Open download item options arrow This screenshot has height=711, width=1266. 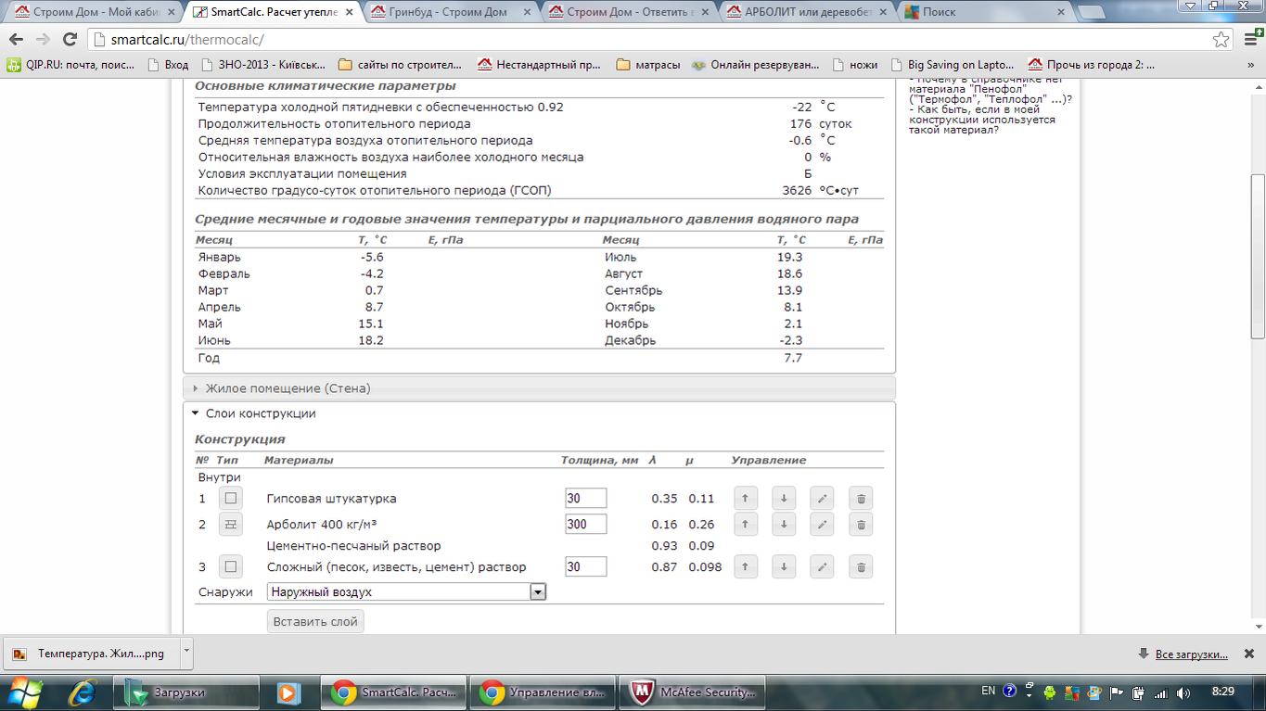tap(186, 652)
